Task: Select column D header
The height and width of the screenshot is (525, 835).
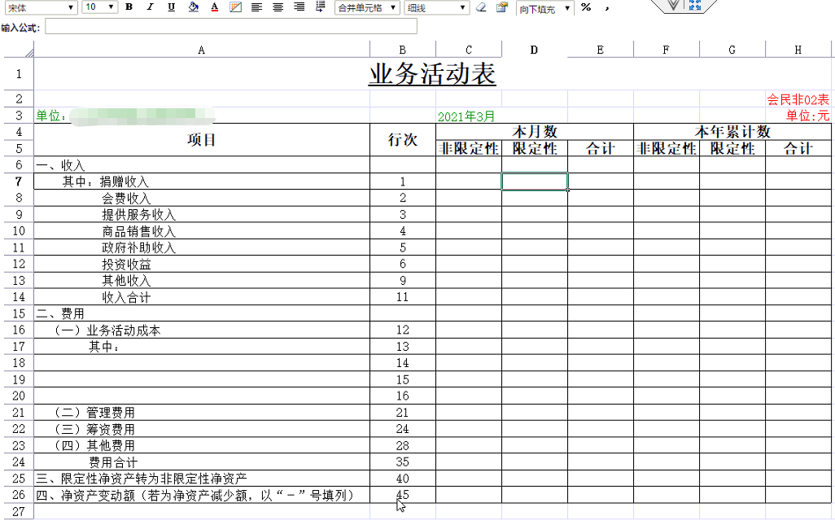Action: (534, 50)
